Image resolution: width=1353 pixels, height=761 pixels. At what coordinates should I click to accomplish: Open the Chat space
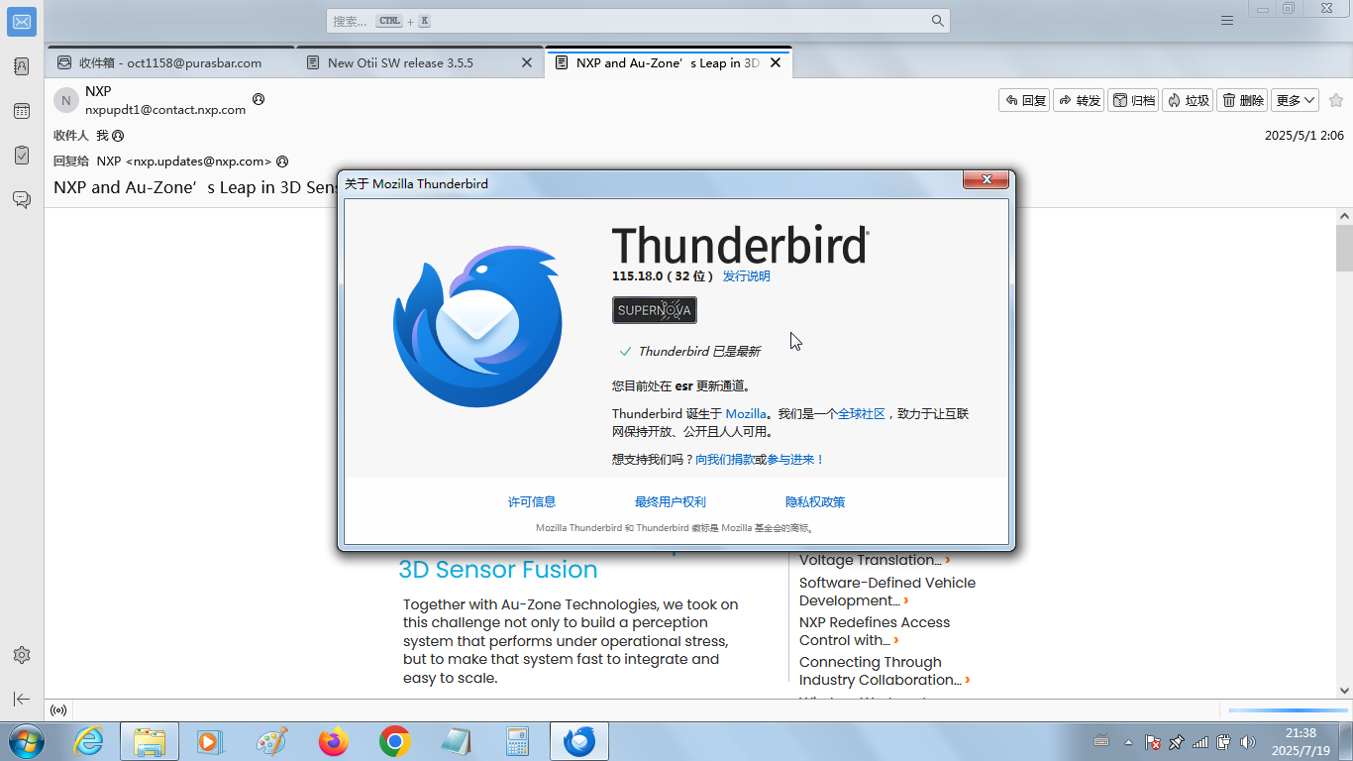[x=22, y=199]
